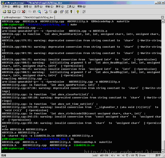The image size is (165, 158).
Task: Click the Keymap Editor tools icon
Action: [x=67, y=12]
